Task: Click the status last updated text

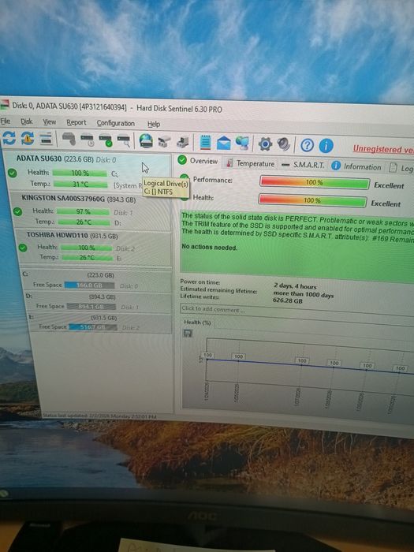Action: [x=100, y=416]
